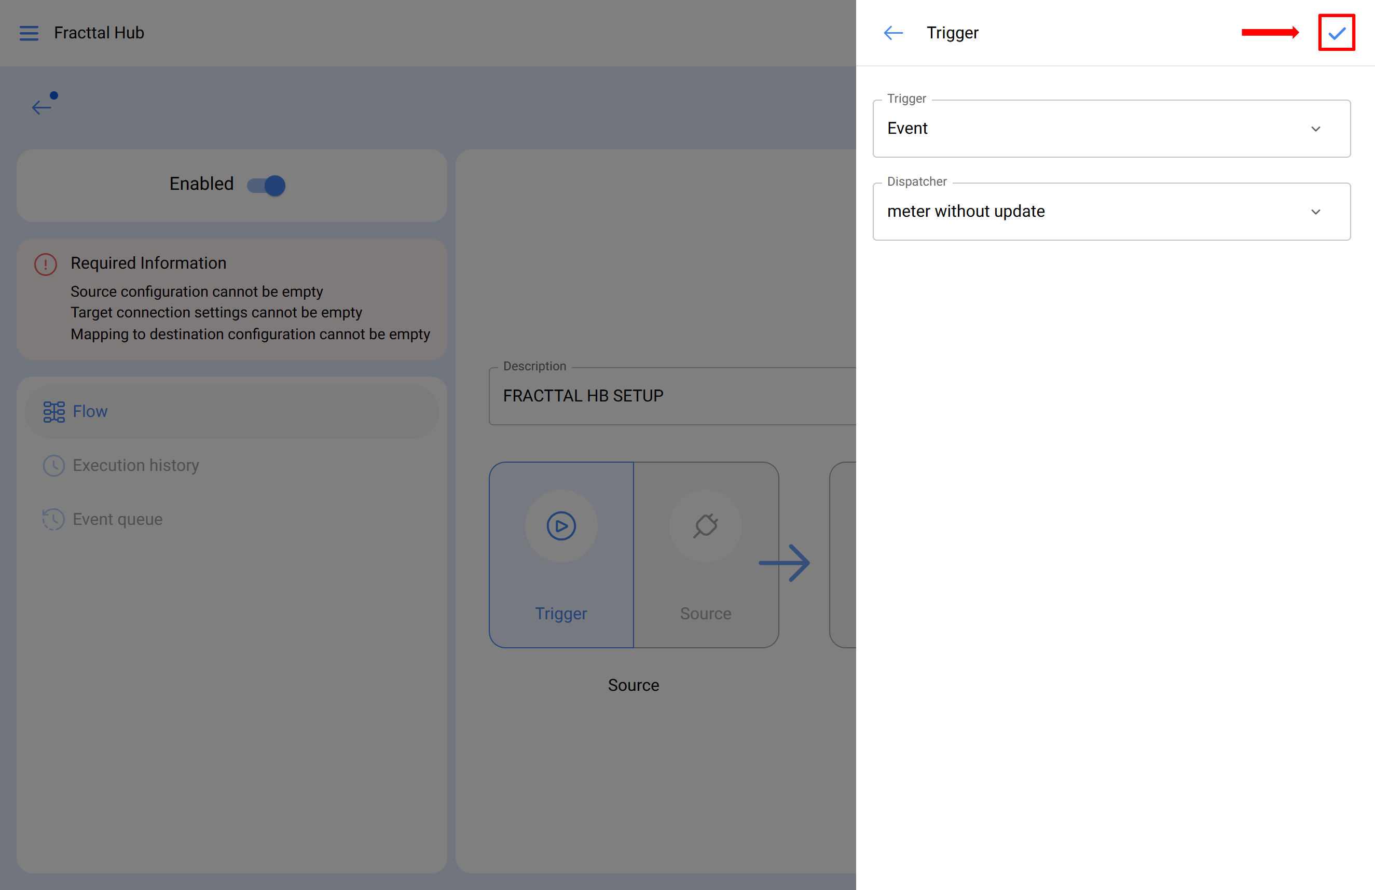Select the Flow menu item
Image resolution: width=1375 pixels, height=890 pixels.
[90, 411]
